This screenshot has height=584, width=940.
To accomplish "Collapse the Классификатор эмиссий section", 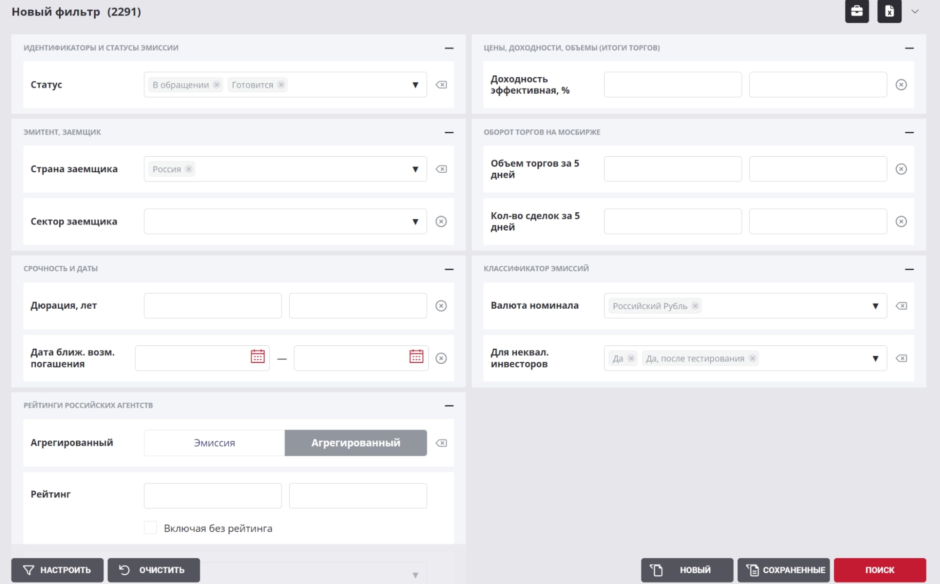I will pyautogui.click(x=909, y=269).
